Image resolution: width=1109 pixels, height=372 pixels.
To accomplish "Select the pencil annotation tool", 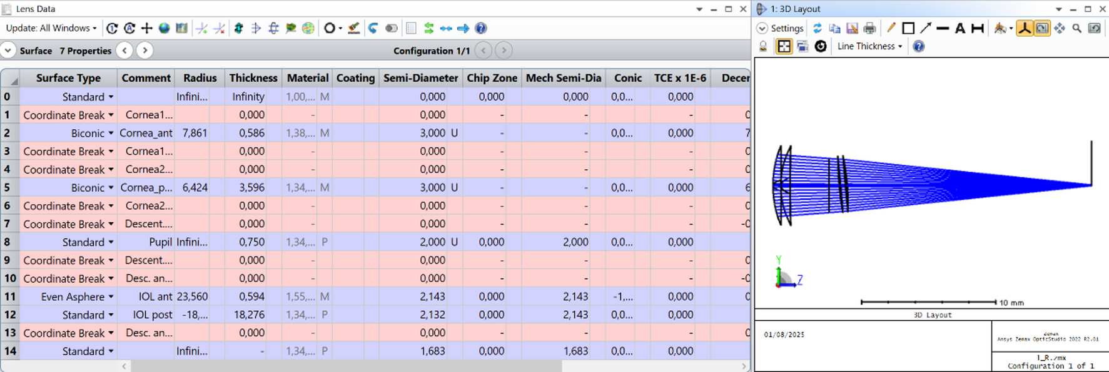I will (x=891, y=28).
